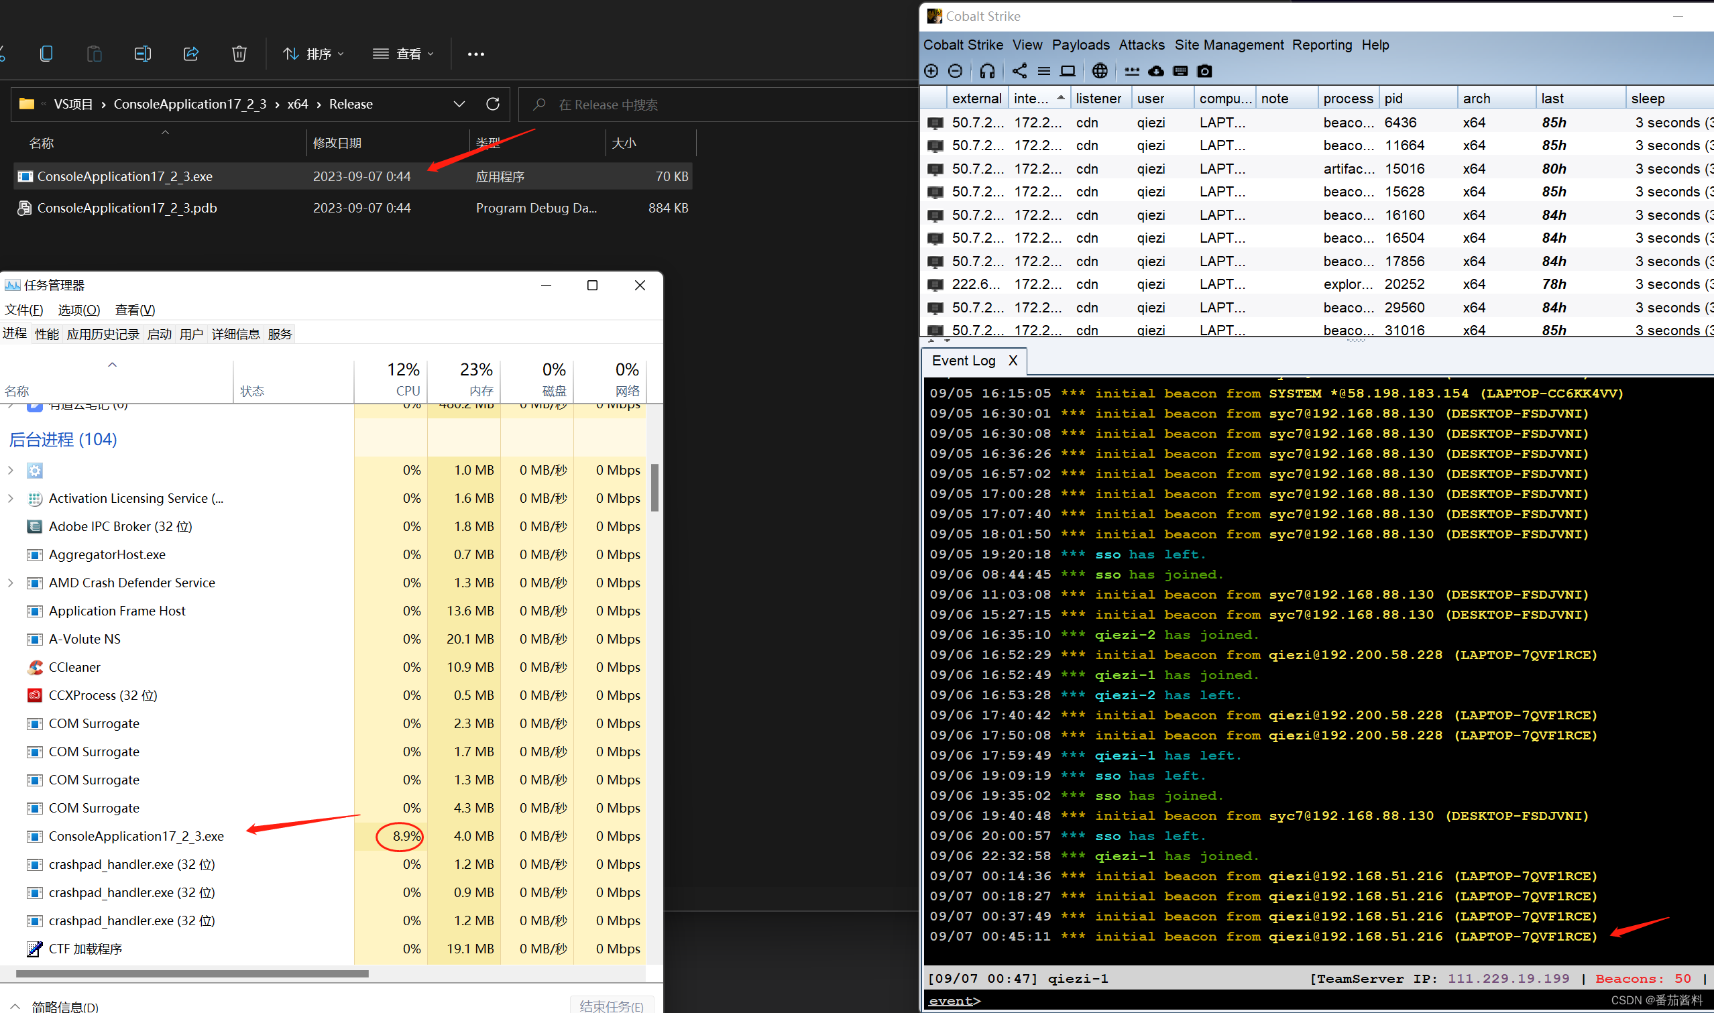
Task: Expand the unnamed gear-icon process row
Action: (x=11, y=471)
